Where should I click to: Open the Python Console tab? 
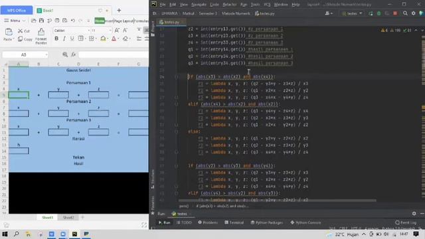pos(305,222)
